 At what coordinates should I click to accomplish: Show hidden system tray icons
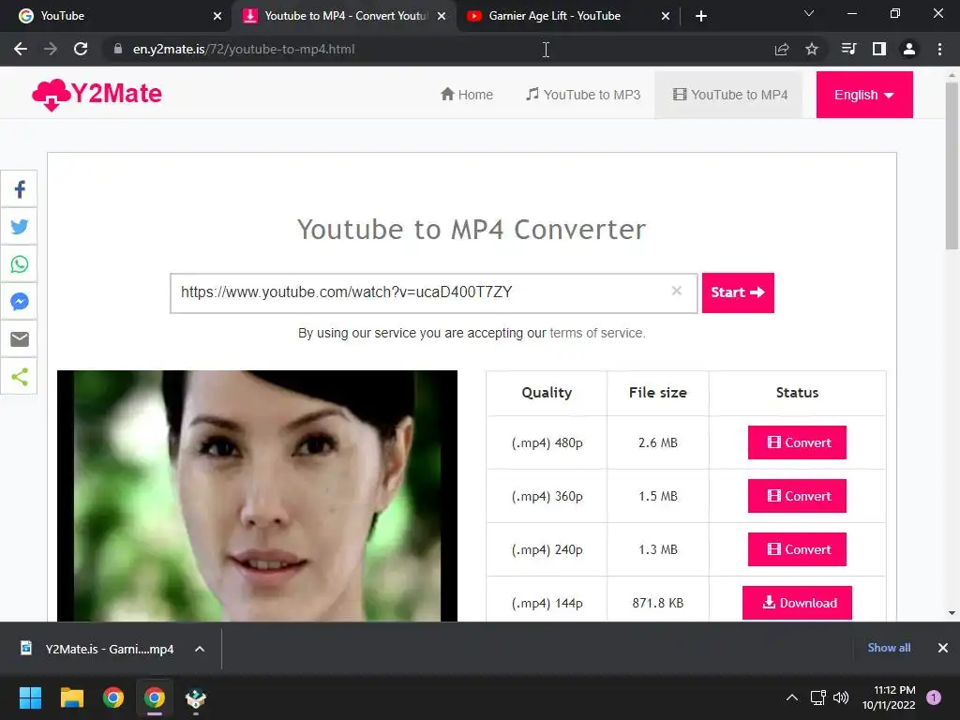(791, 697)
